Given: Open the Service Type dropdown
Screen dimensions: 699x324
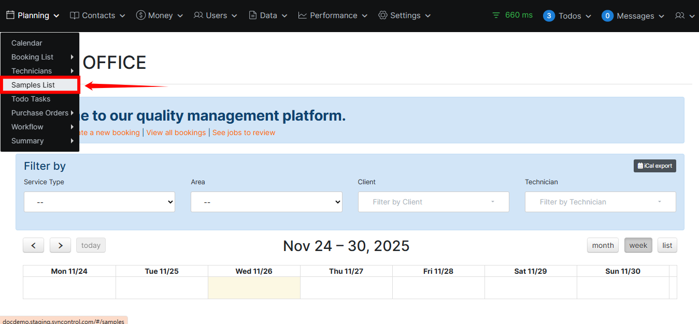Looking at the screenshot, I should pos(99,202).
